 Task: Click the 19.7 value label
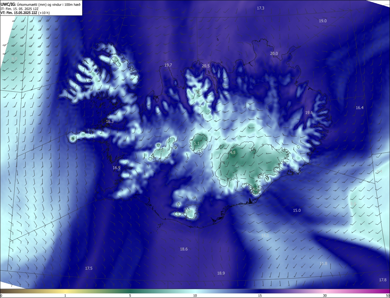click(x=168, y=65)
